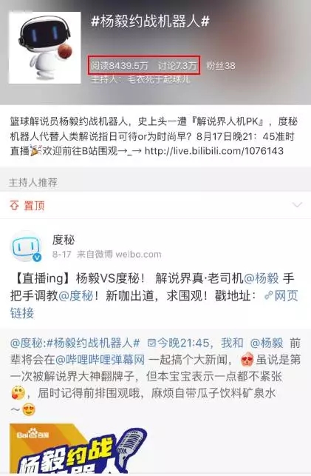View the 讨论7.3万 discussion count
The image size is (311, 476).
(x=177, y=65)
